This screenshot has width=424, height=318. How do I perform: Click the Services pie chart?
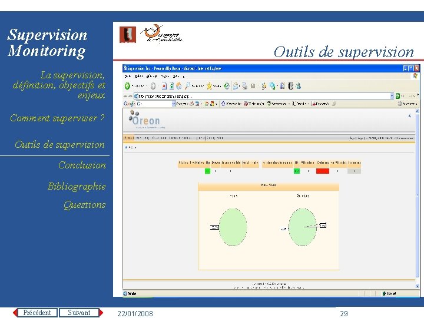pos(303,227)
